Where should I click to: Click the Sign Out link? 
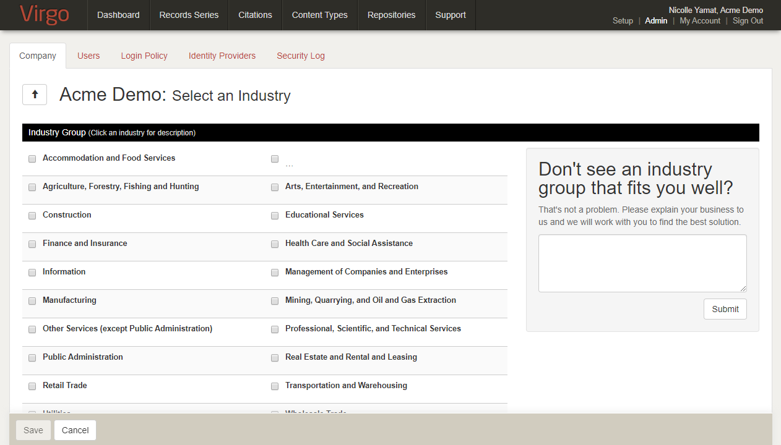(x=748, y=21)
